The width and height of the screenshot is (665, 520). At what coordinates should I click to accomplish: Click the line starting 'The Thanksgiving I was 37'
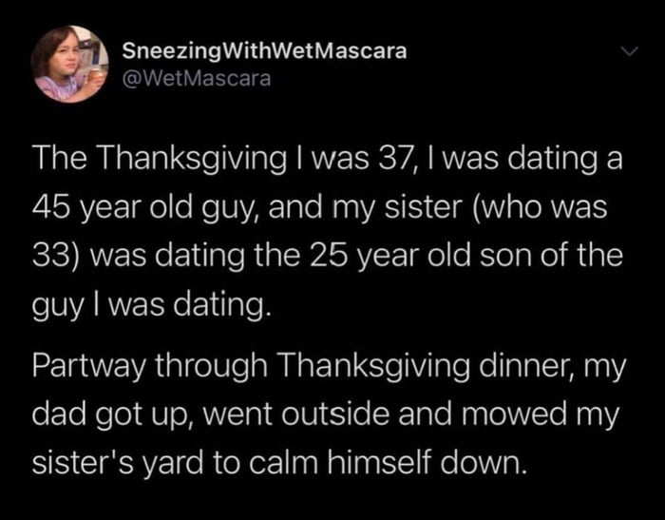[x=327, y=160]
